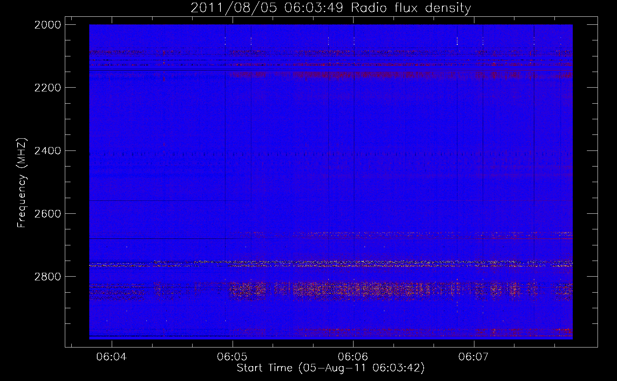
Task: Select the '2600' frequency axis label
Action: 48,214
